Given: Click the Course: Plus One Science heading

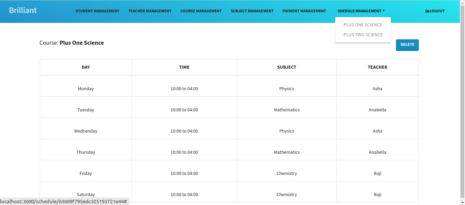Looking at the screenshot, I should [72, 43].
